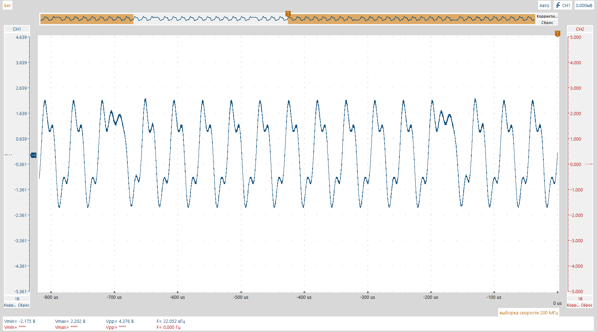The image size is (597, 332).
Task: Click the blue CH1 zero-level marker
Action: (x=34, y=155)
